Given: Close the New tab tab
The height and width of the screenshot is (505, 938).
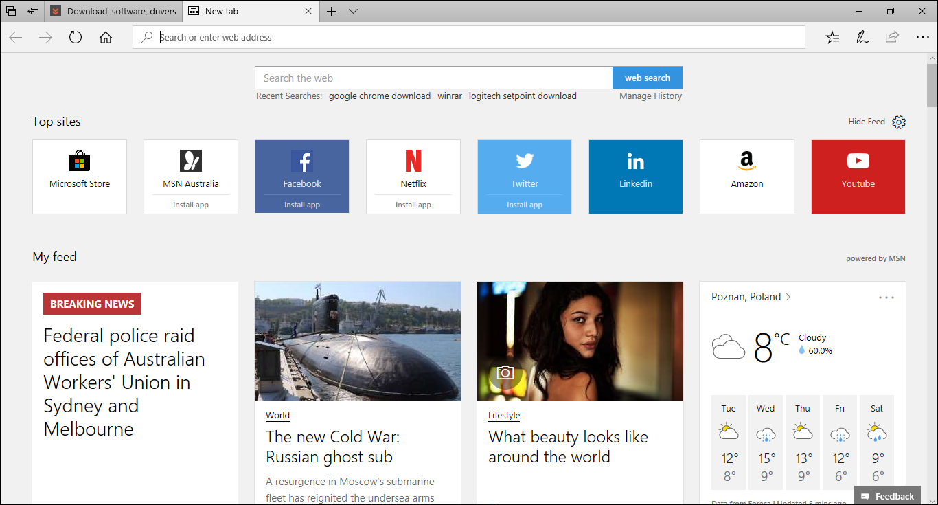Looking at the screenshot, I should 308,11.
